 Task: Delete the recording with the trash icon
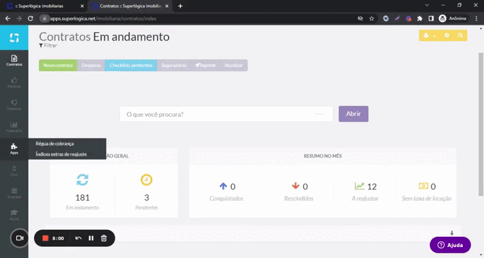(x=104, y=238)
